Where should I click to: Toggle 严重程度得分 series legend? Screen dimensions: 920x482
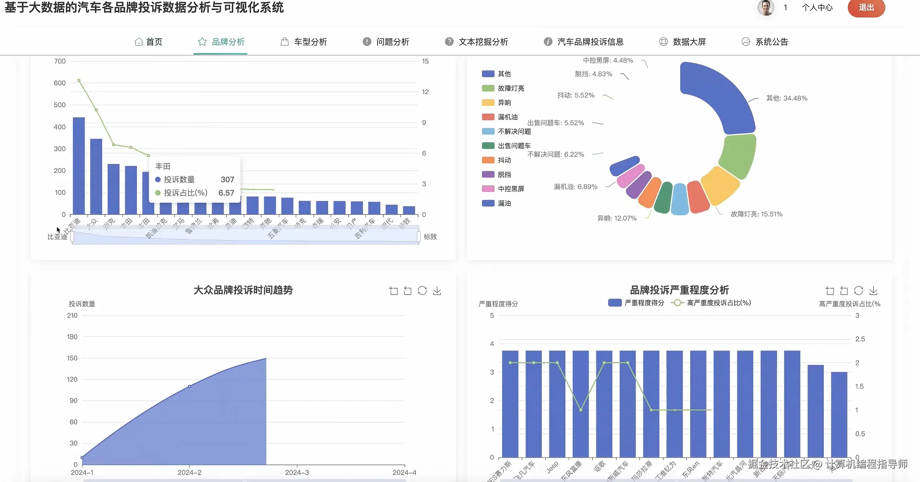[636, 303]
